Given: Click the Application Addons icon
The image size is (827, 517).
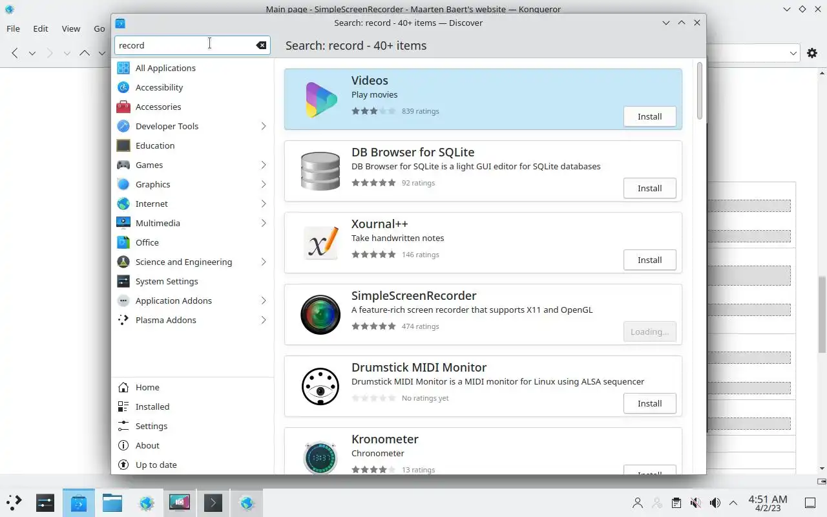Looking at the screenshot, I should coord(123,301).
